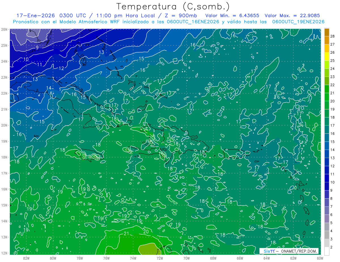Click the '9' contour label on the map
The height and width of the screenshot is (262, 340).
(37, 48)
